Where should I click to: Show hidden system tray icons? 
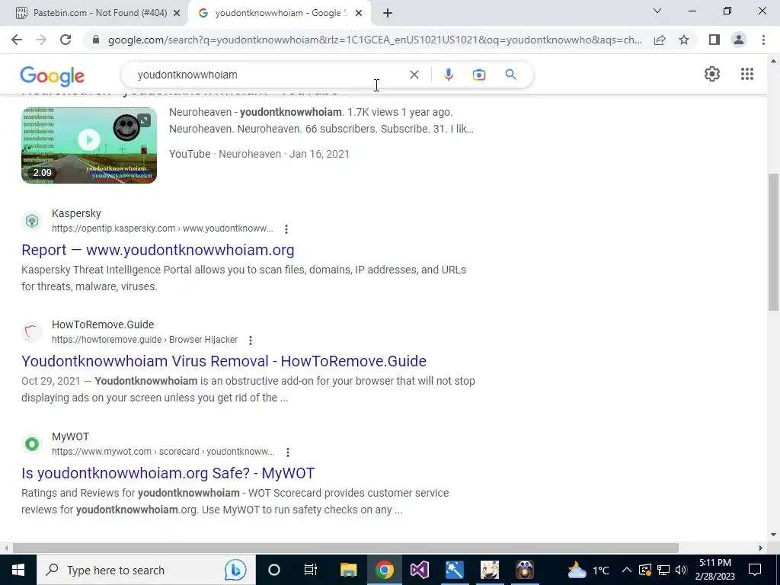click(627, 570)
